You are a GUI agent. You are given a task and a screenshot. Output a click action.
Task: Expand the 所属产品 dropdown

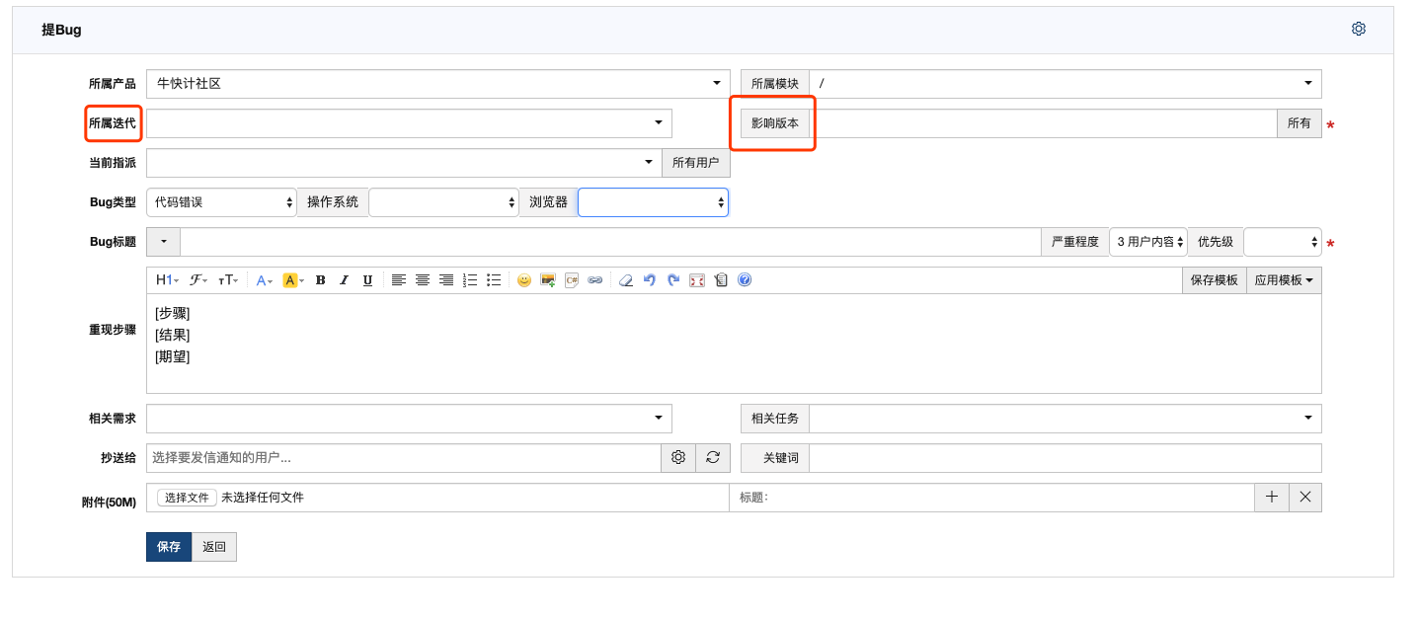438,84
